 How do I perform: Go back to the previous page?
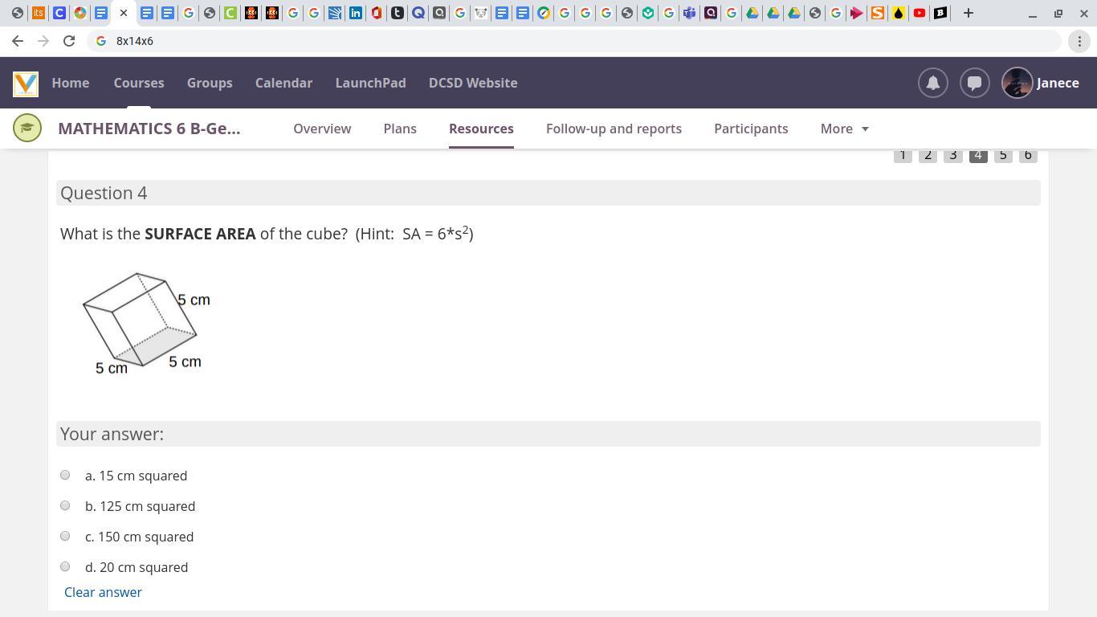tap(18, 41)
